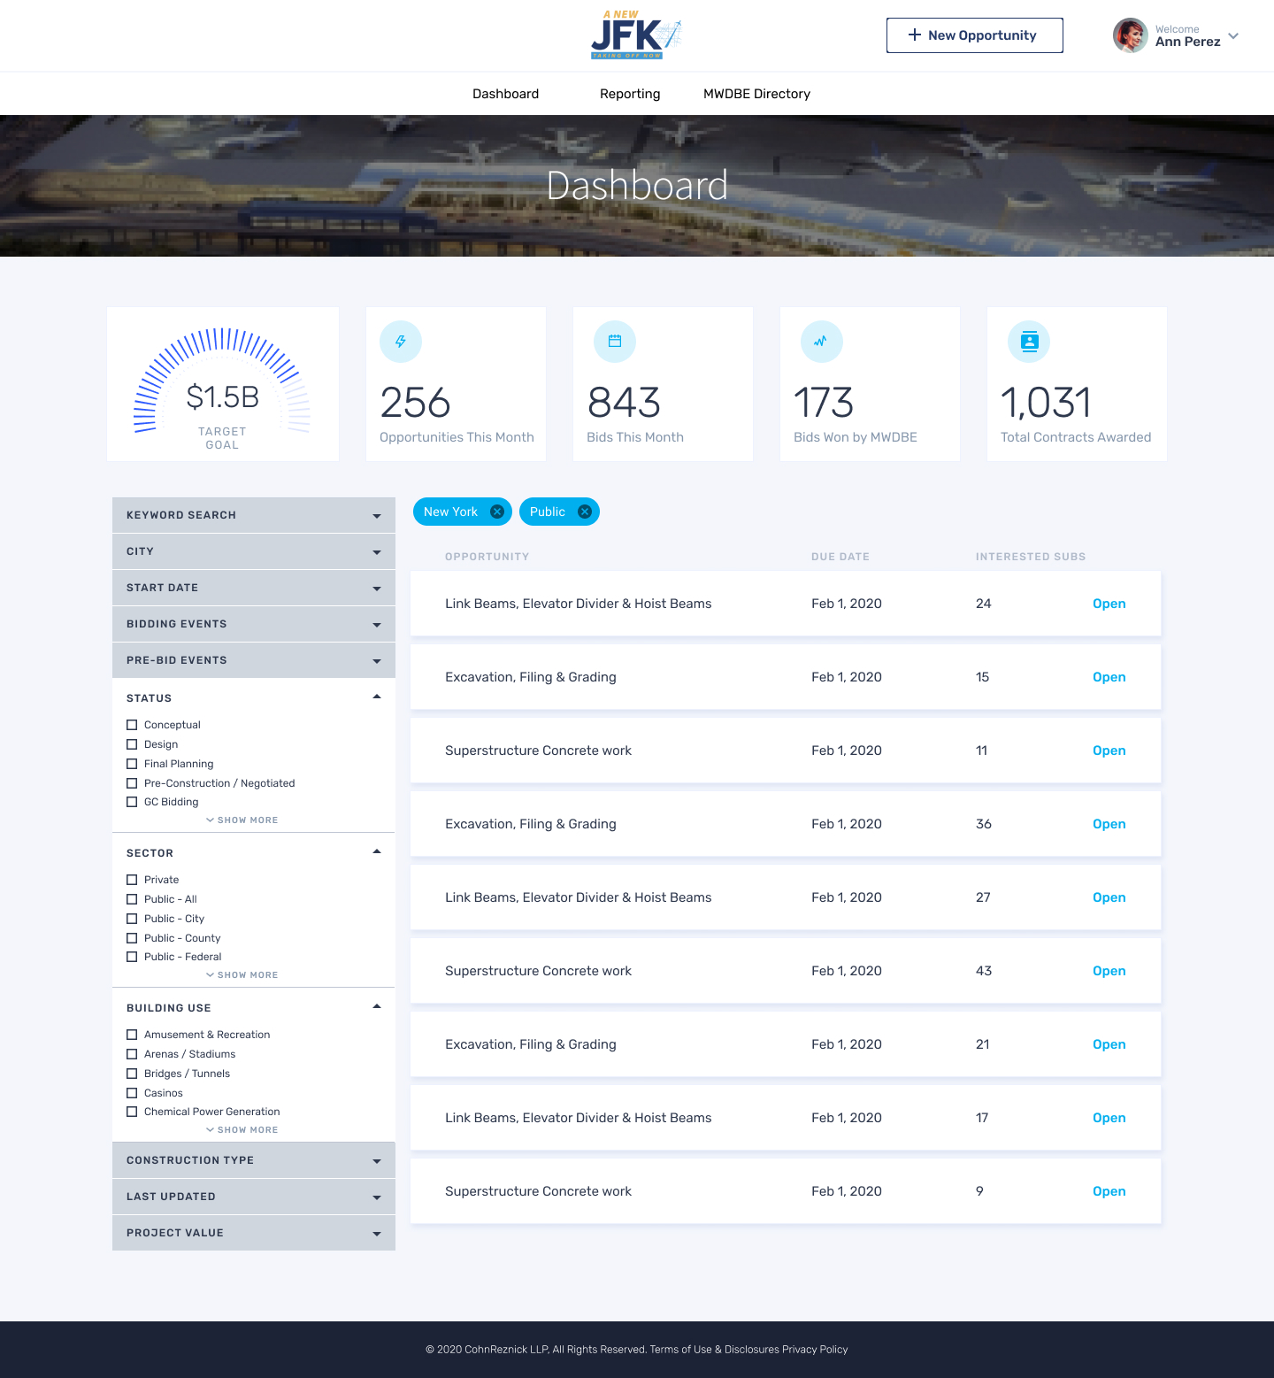Sort by the Due Date column header
Screen dimensions: 1274x1378
pos(840,557)
